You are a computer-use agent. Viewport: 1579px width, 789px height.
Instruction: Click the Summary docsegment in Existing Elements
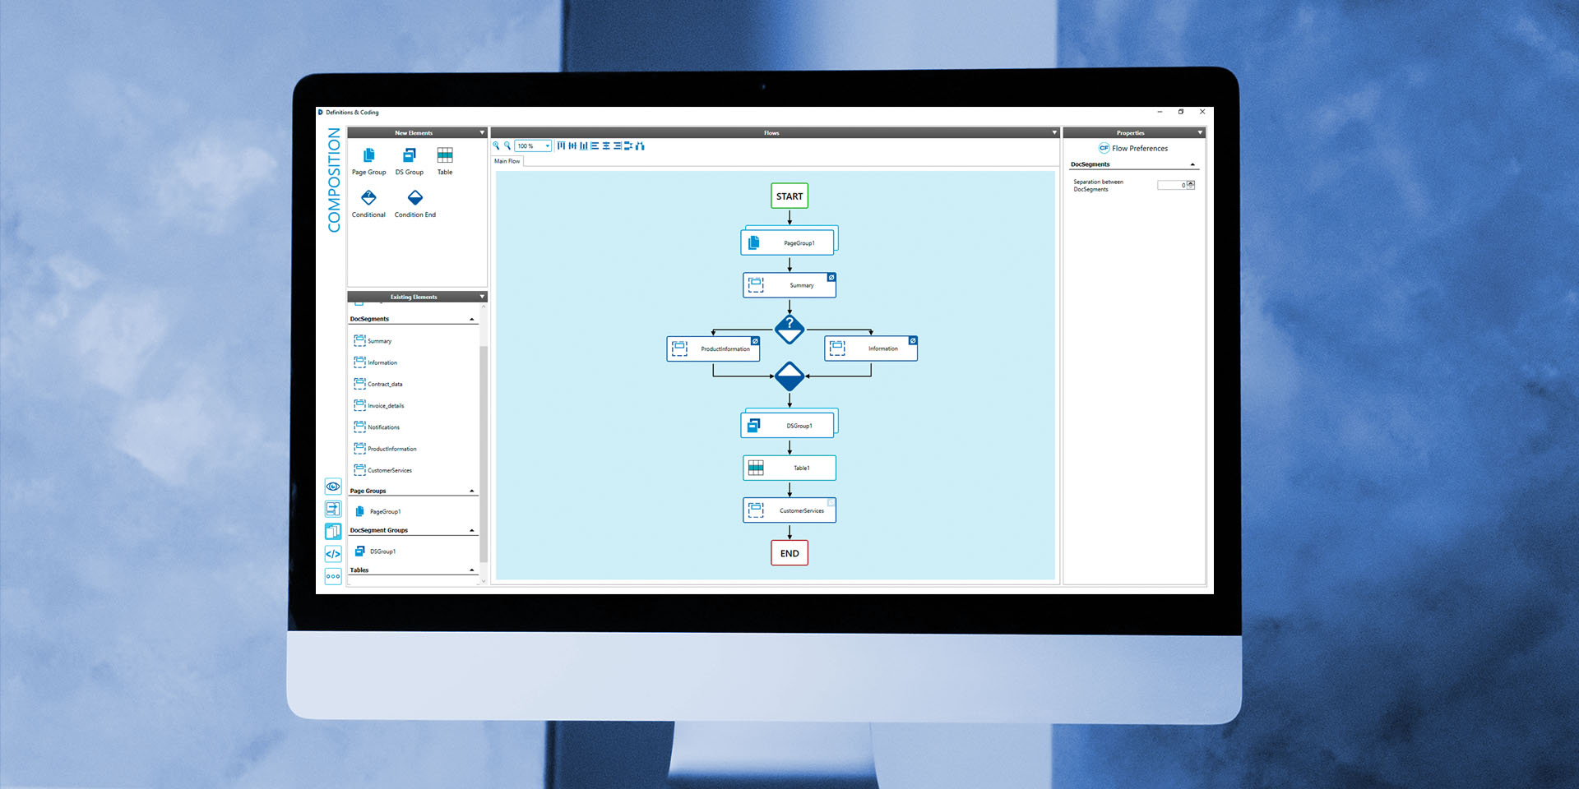click(373, 340)
